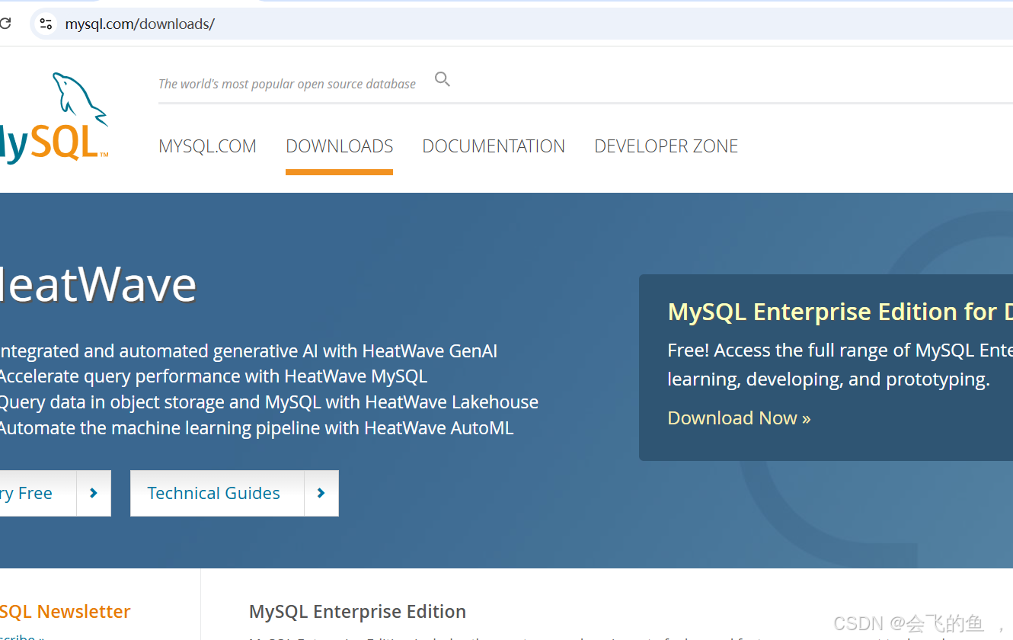Click the HeatWave banner headline

pyautogui.click(x=99, y=285)
